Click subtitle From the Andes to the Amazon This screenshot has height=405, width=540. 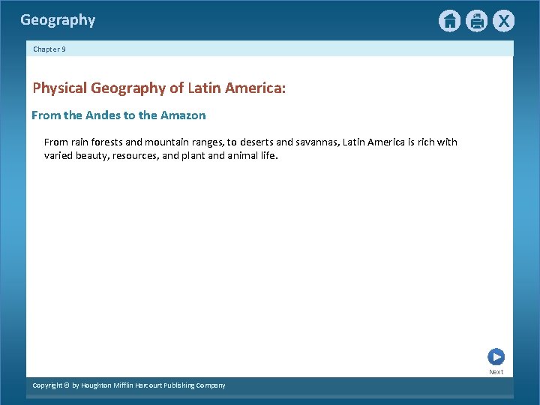[118, 115]
